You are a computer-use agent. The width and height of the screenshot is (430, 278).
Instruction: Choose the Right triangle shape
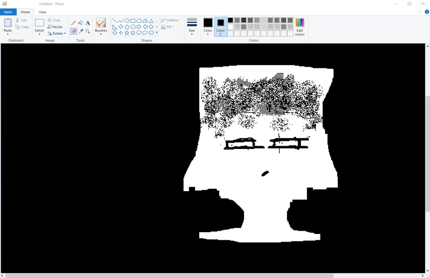point(115,27)
